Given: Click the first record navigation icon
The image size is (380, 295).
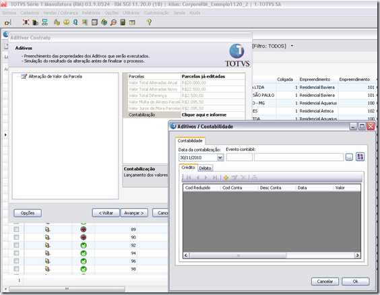Looking at the screenshot, I should pyautogui.click(x=189, y=178).
